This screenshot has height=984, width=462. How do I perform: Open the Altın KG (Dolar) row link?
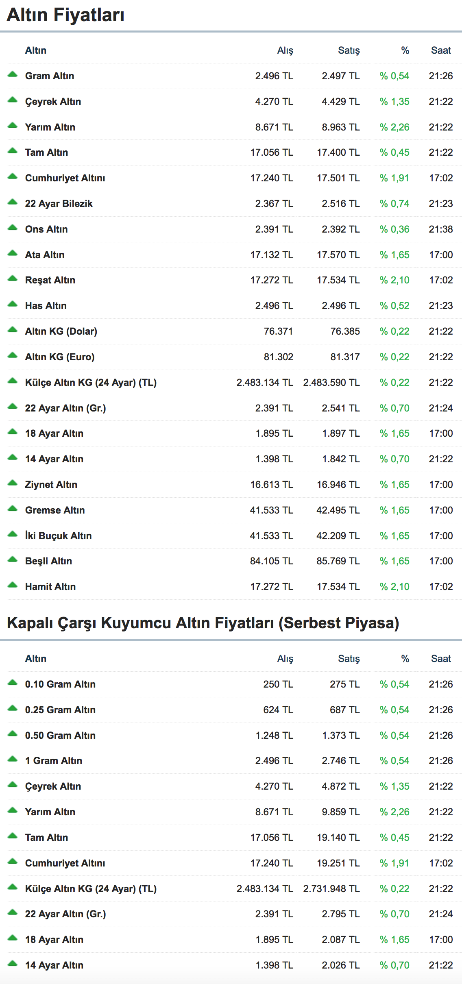pos(61,331)
